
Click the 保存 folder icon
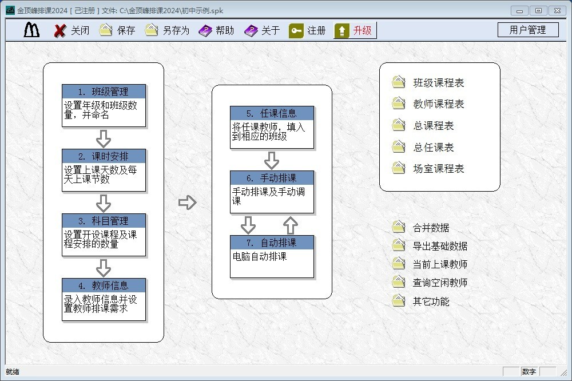[106, 30]
